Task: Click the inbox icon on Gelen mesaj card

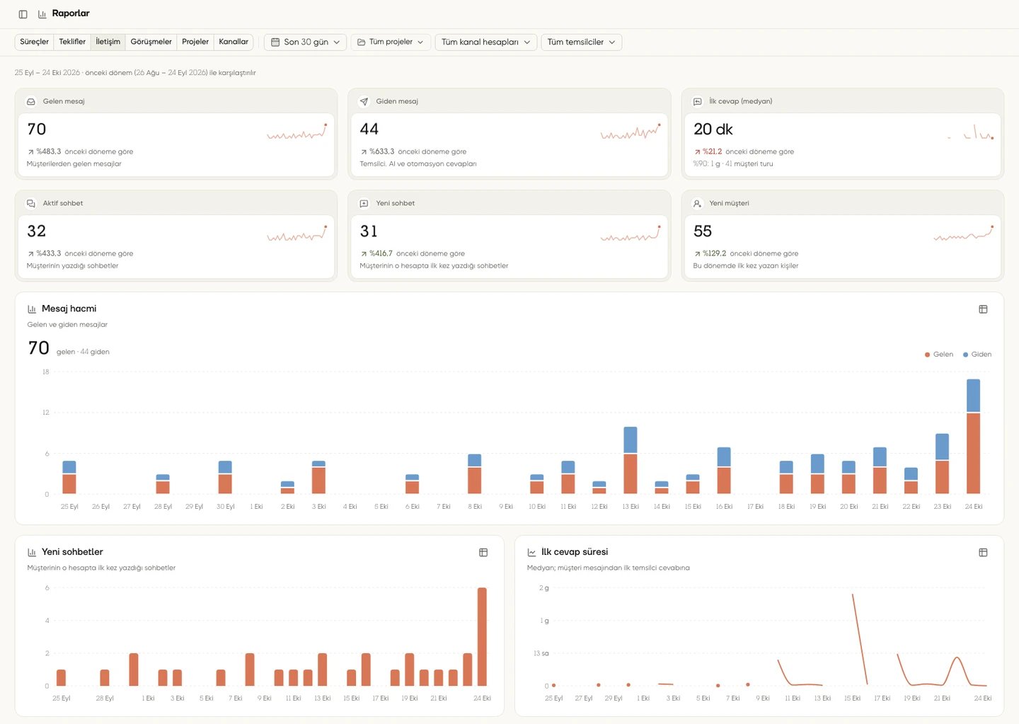Action: [31, 102]
